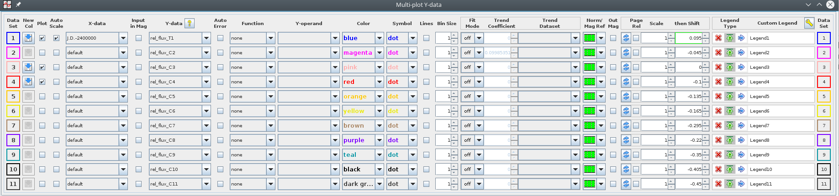Click the red X legend icon in row 1
This screenshot has height=196, width=839.
(718, 38)
